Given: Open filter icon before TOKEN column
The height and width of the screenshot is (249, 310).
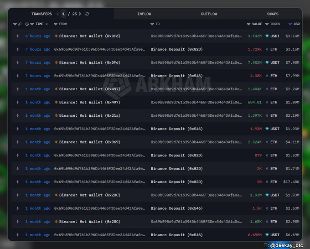Looking at the screenshot, I should [267, 24].
